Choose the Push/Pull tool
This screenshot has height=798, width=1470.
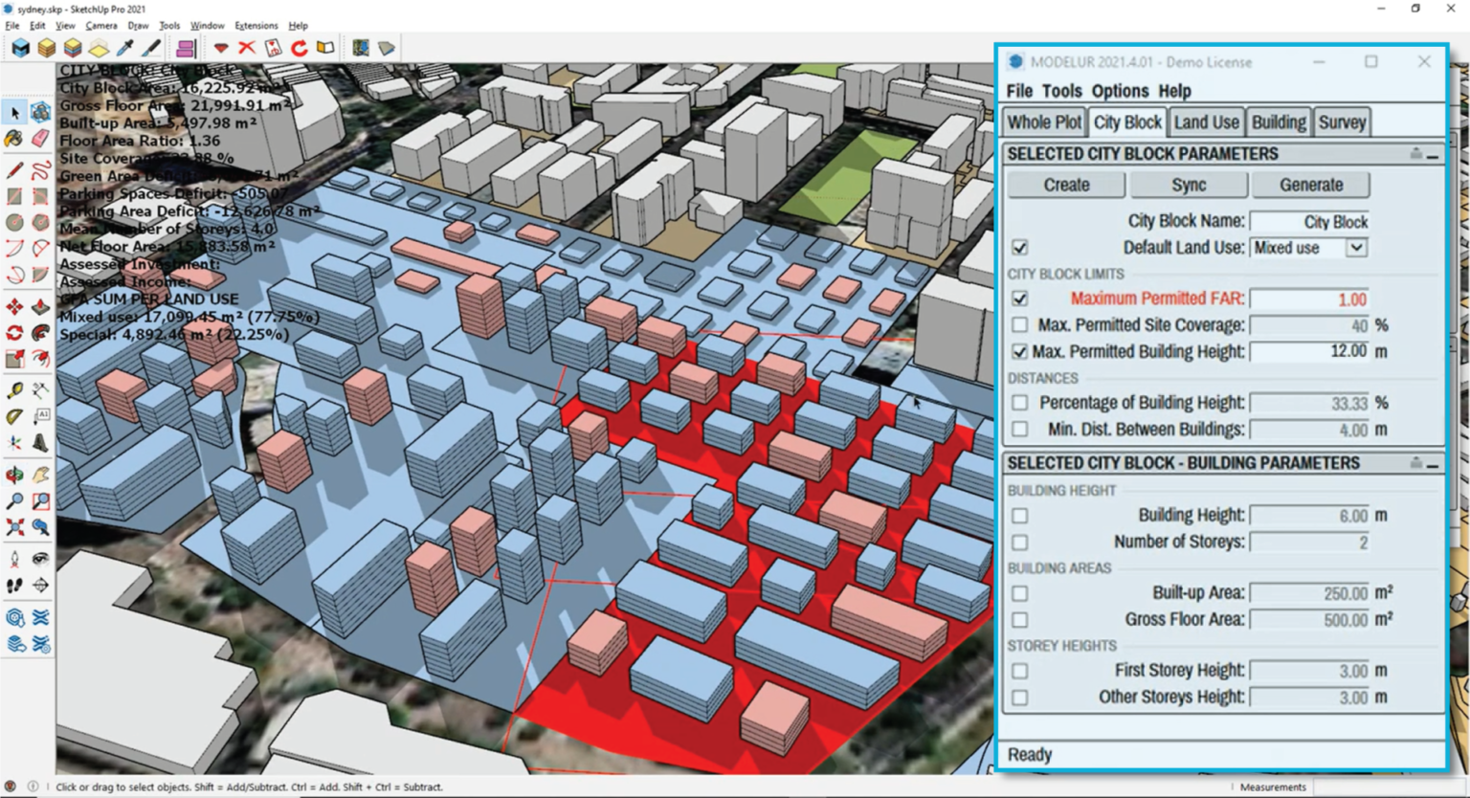pos(41,305)
